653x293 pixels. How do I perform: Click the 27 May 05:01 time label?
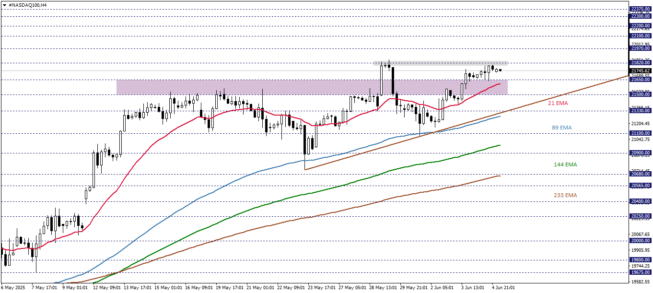[352, 288]
